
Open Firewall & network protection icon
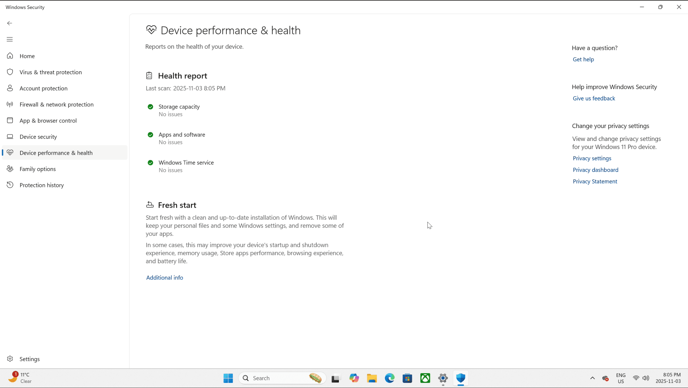coord(10,104)
